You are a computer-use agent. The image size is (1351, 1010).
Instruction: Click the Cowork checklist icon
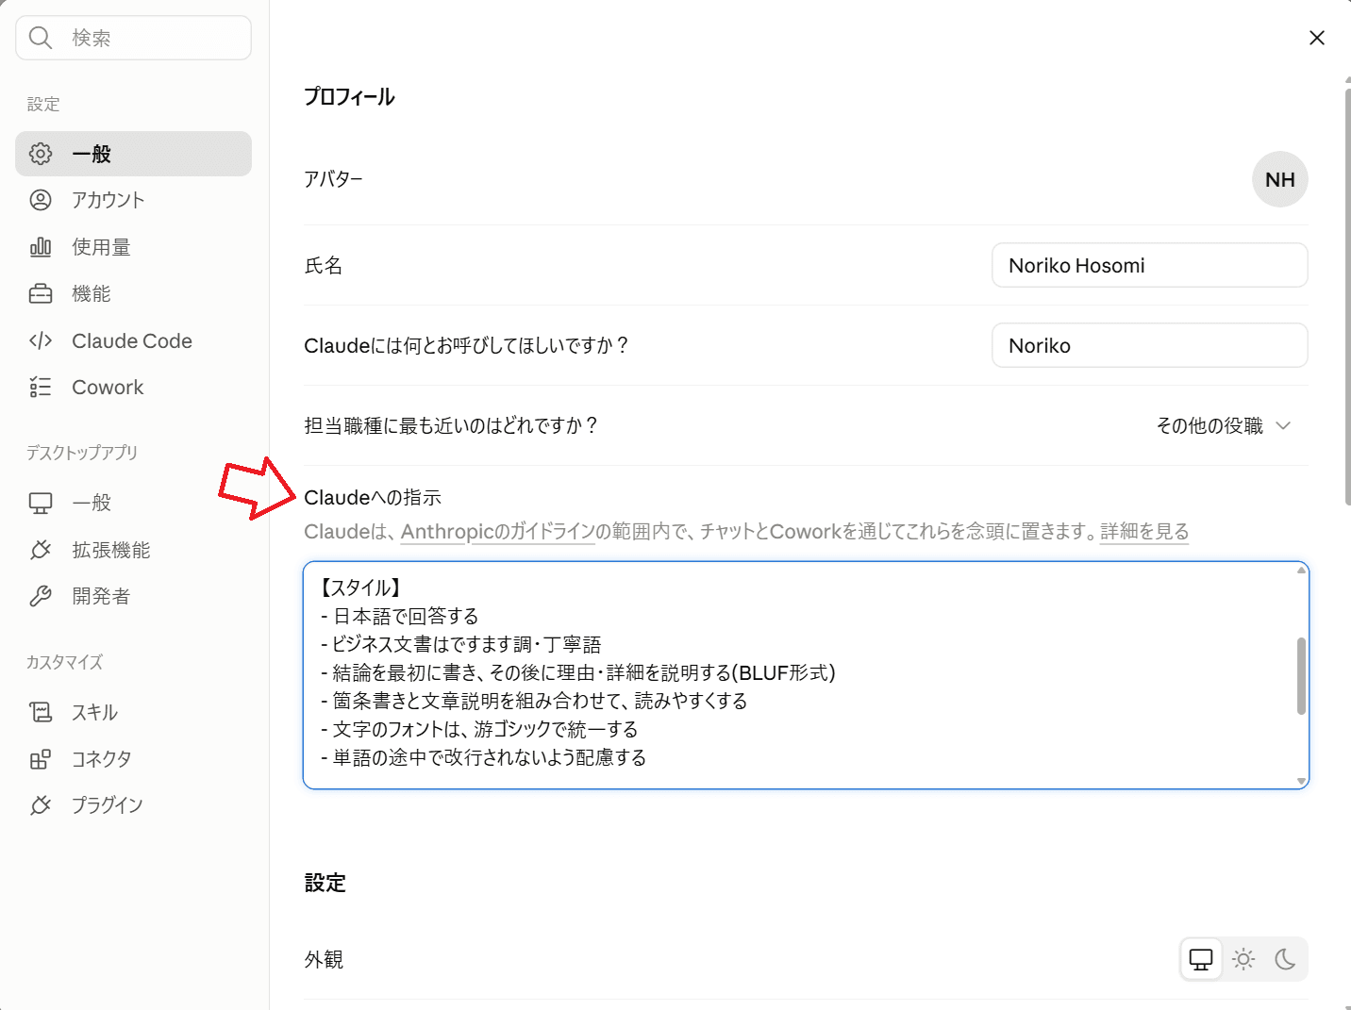pyautogui.click(x=41, y=387)
